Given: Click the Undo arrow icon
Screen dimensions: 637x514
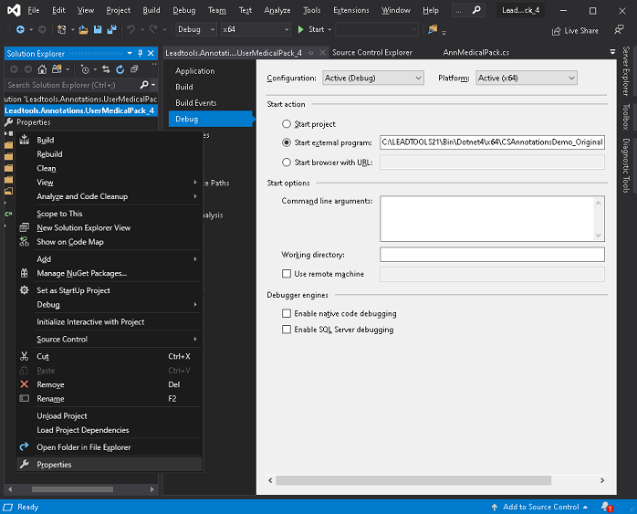Looking at the screenshot, I should (x=131, y=29).
